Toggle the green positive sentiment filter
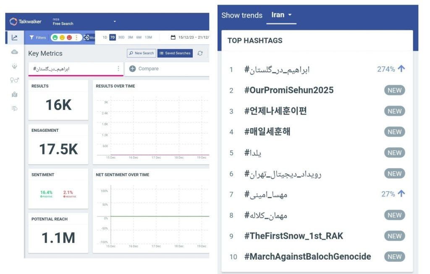Screen dimensions: 430x274 (x=55, y=37)
